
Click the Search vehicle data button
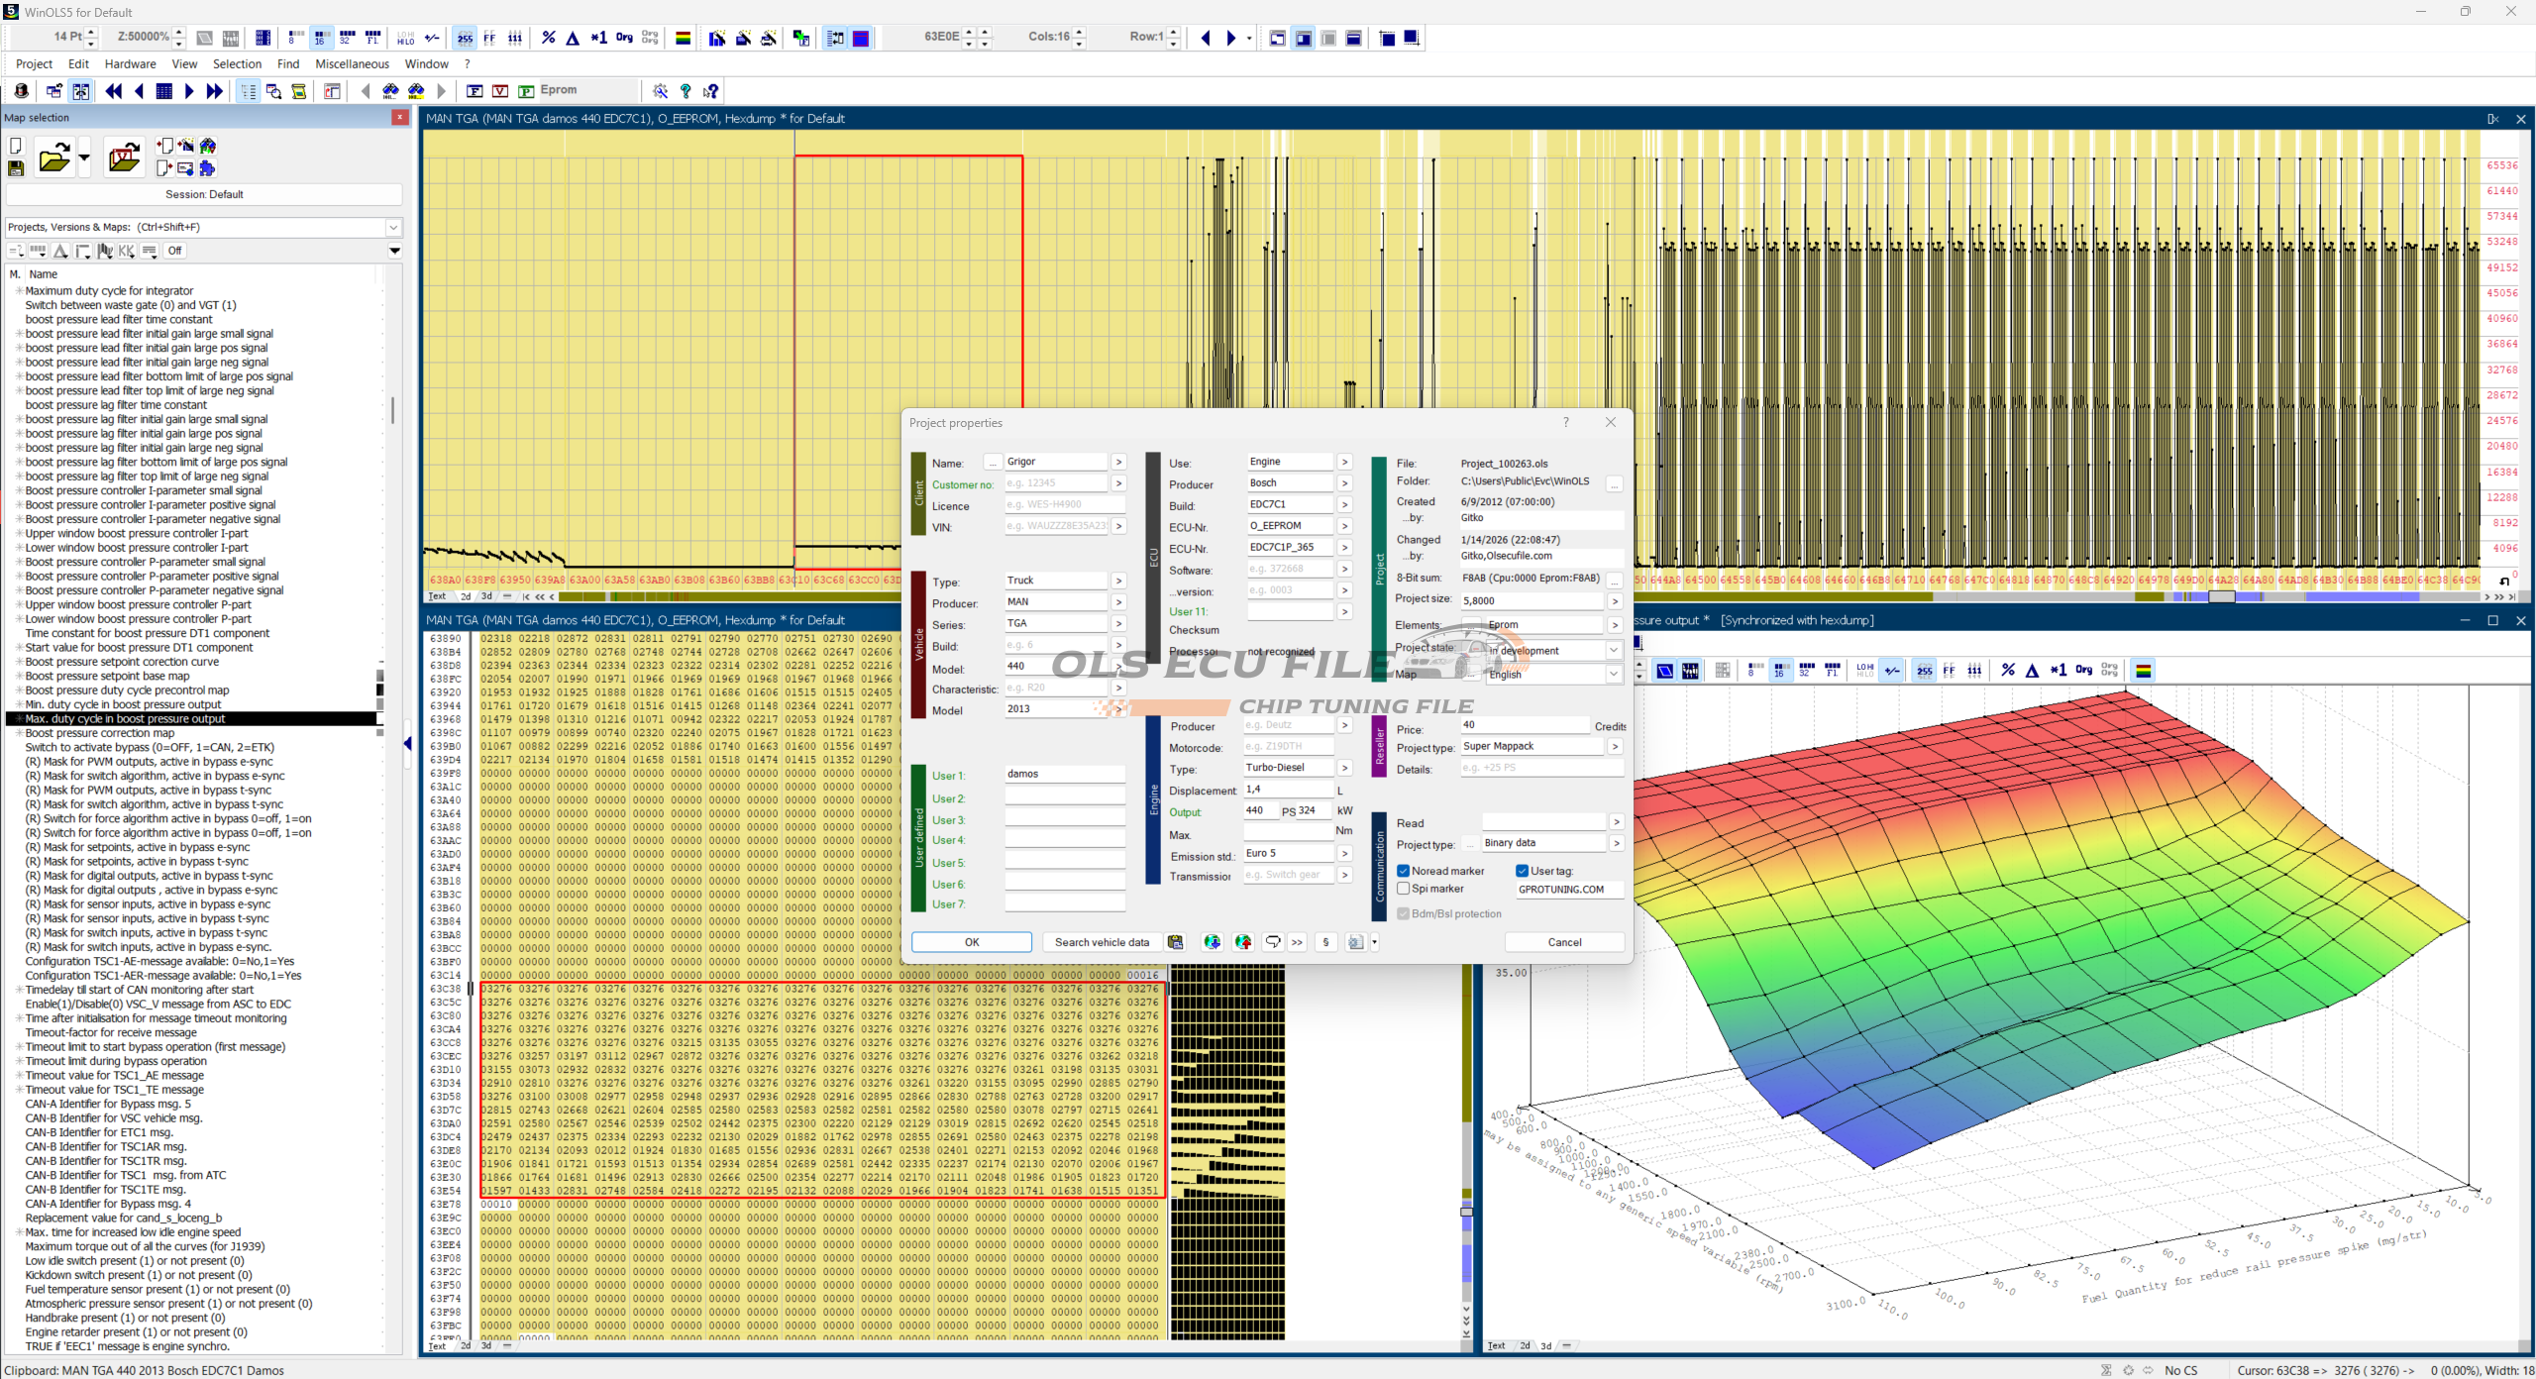pyautogui.click(x=1102, y=942)
